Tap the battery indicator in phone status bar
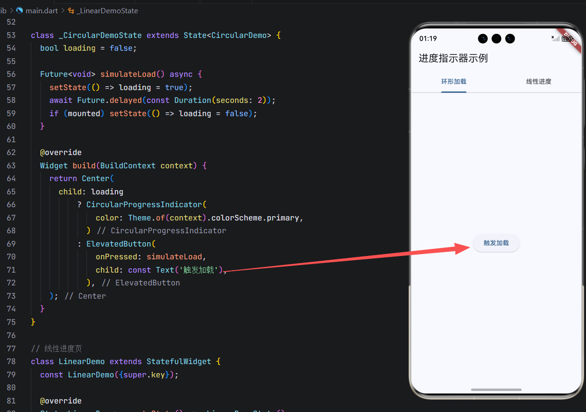The height and width of the screenshot is (412, 586). tap(567, 39)
